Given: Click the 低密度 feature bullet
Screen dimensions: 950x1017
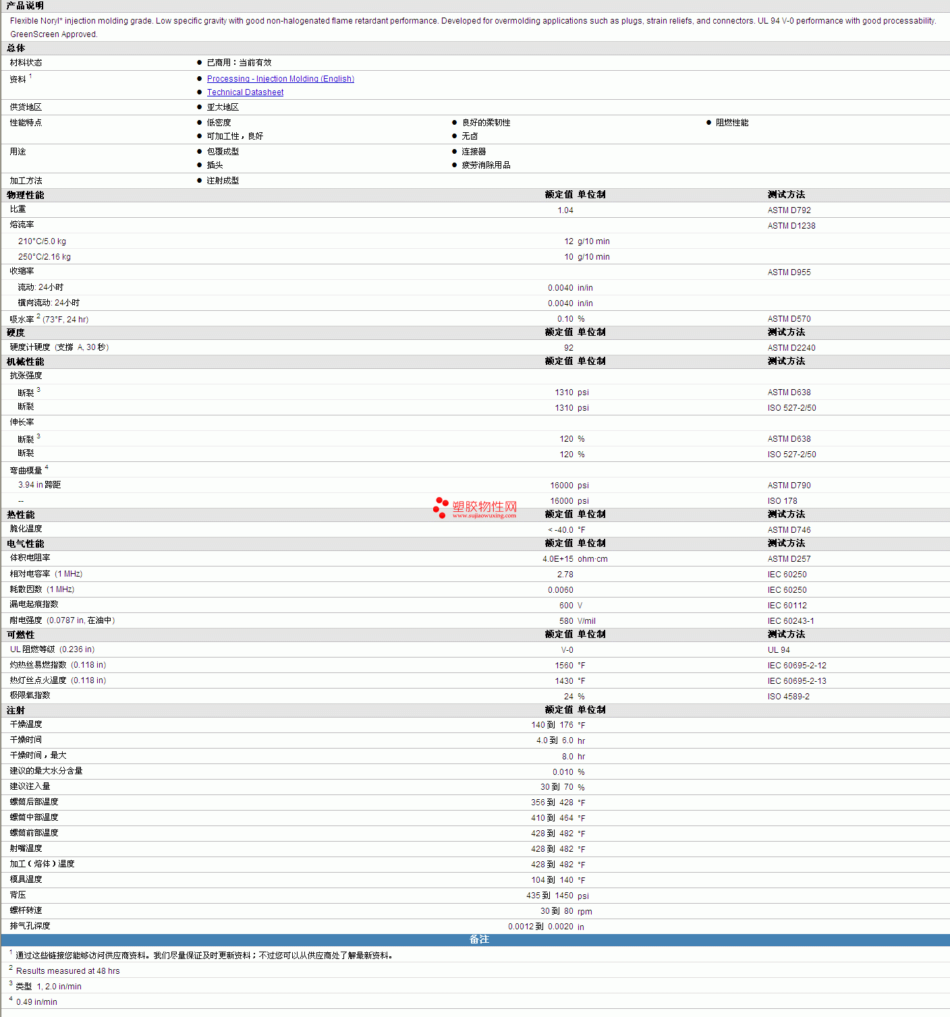Looking at the screenshot, I should point(219,123).
